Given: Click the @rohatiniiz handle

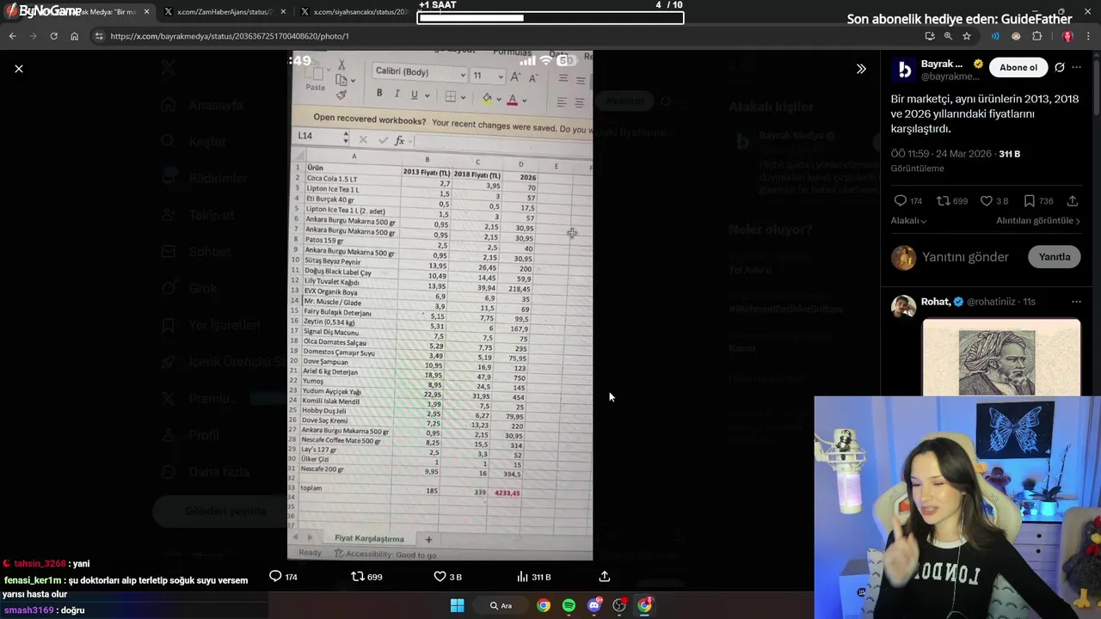Looking at the screenshot, I should click(x=991, y=302).
